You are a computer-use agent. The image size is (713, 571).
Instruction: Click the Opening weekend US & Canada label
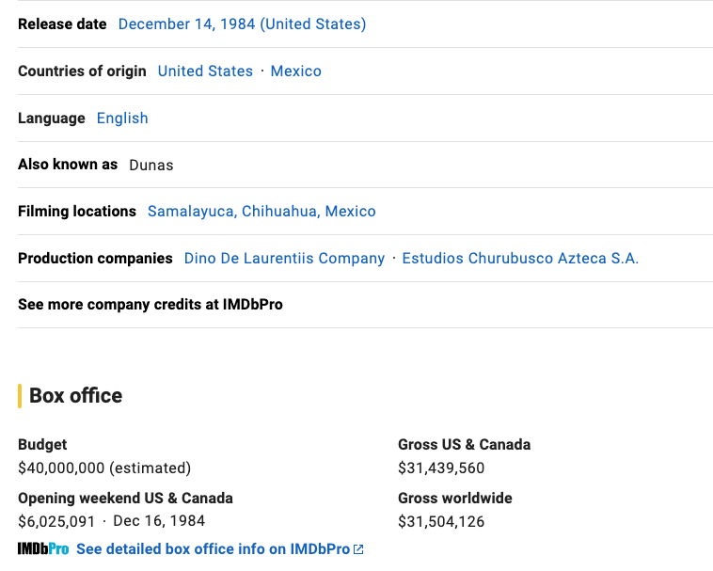[125, 499]
